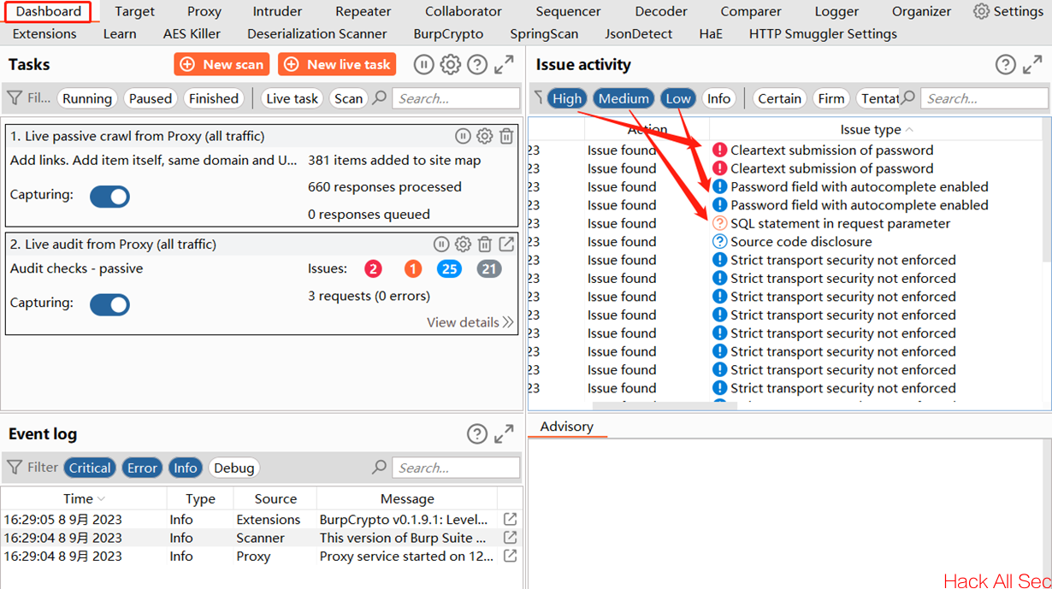Screen dimensions: 1052x589
Task: Focus the Event log search field
Action: tap(456, 468)
